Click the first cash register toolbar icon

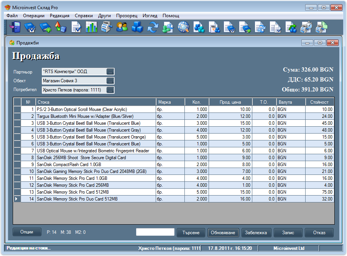coord(107,27)
